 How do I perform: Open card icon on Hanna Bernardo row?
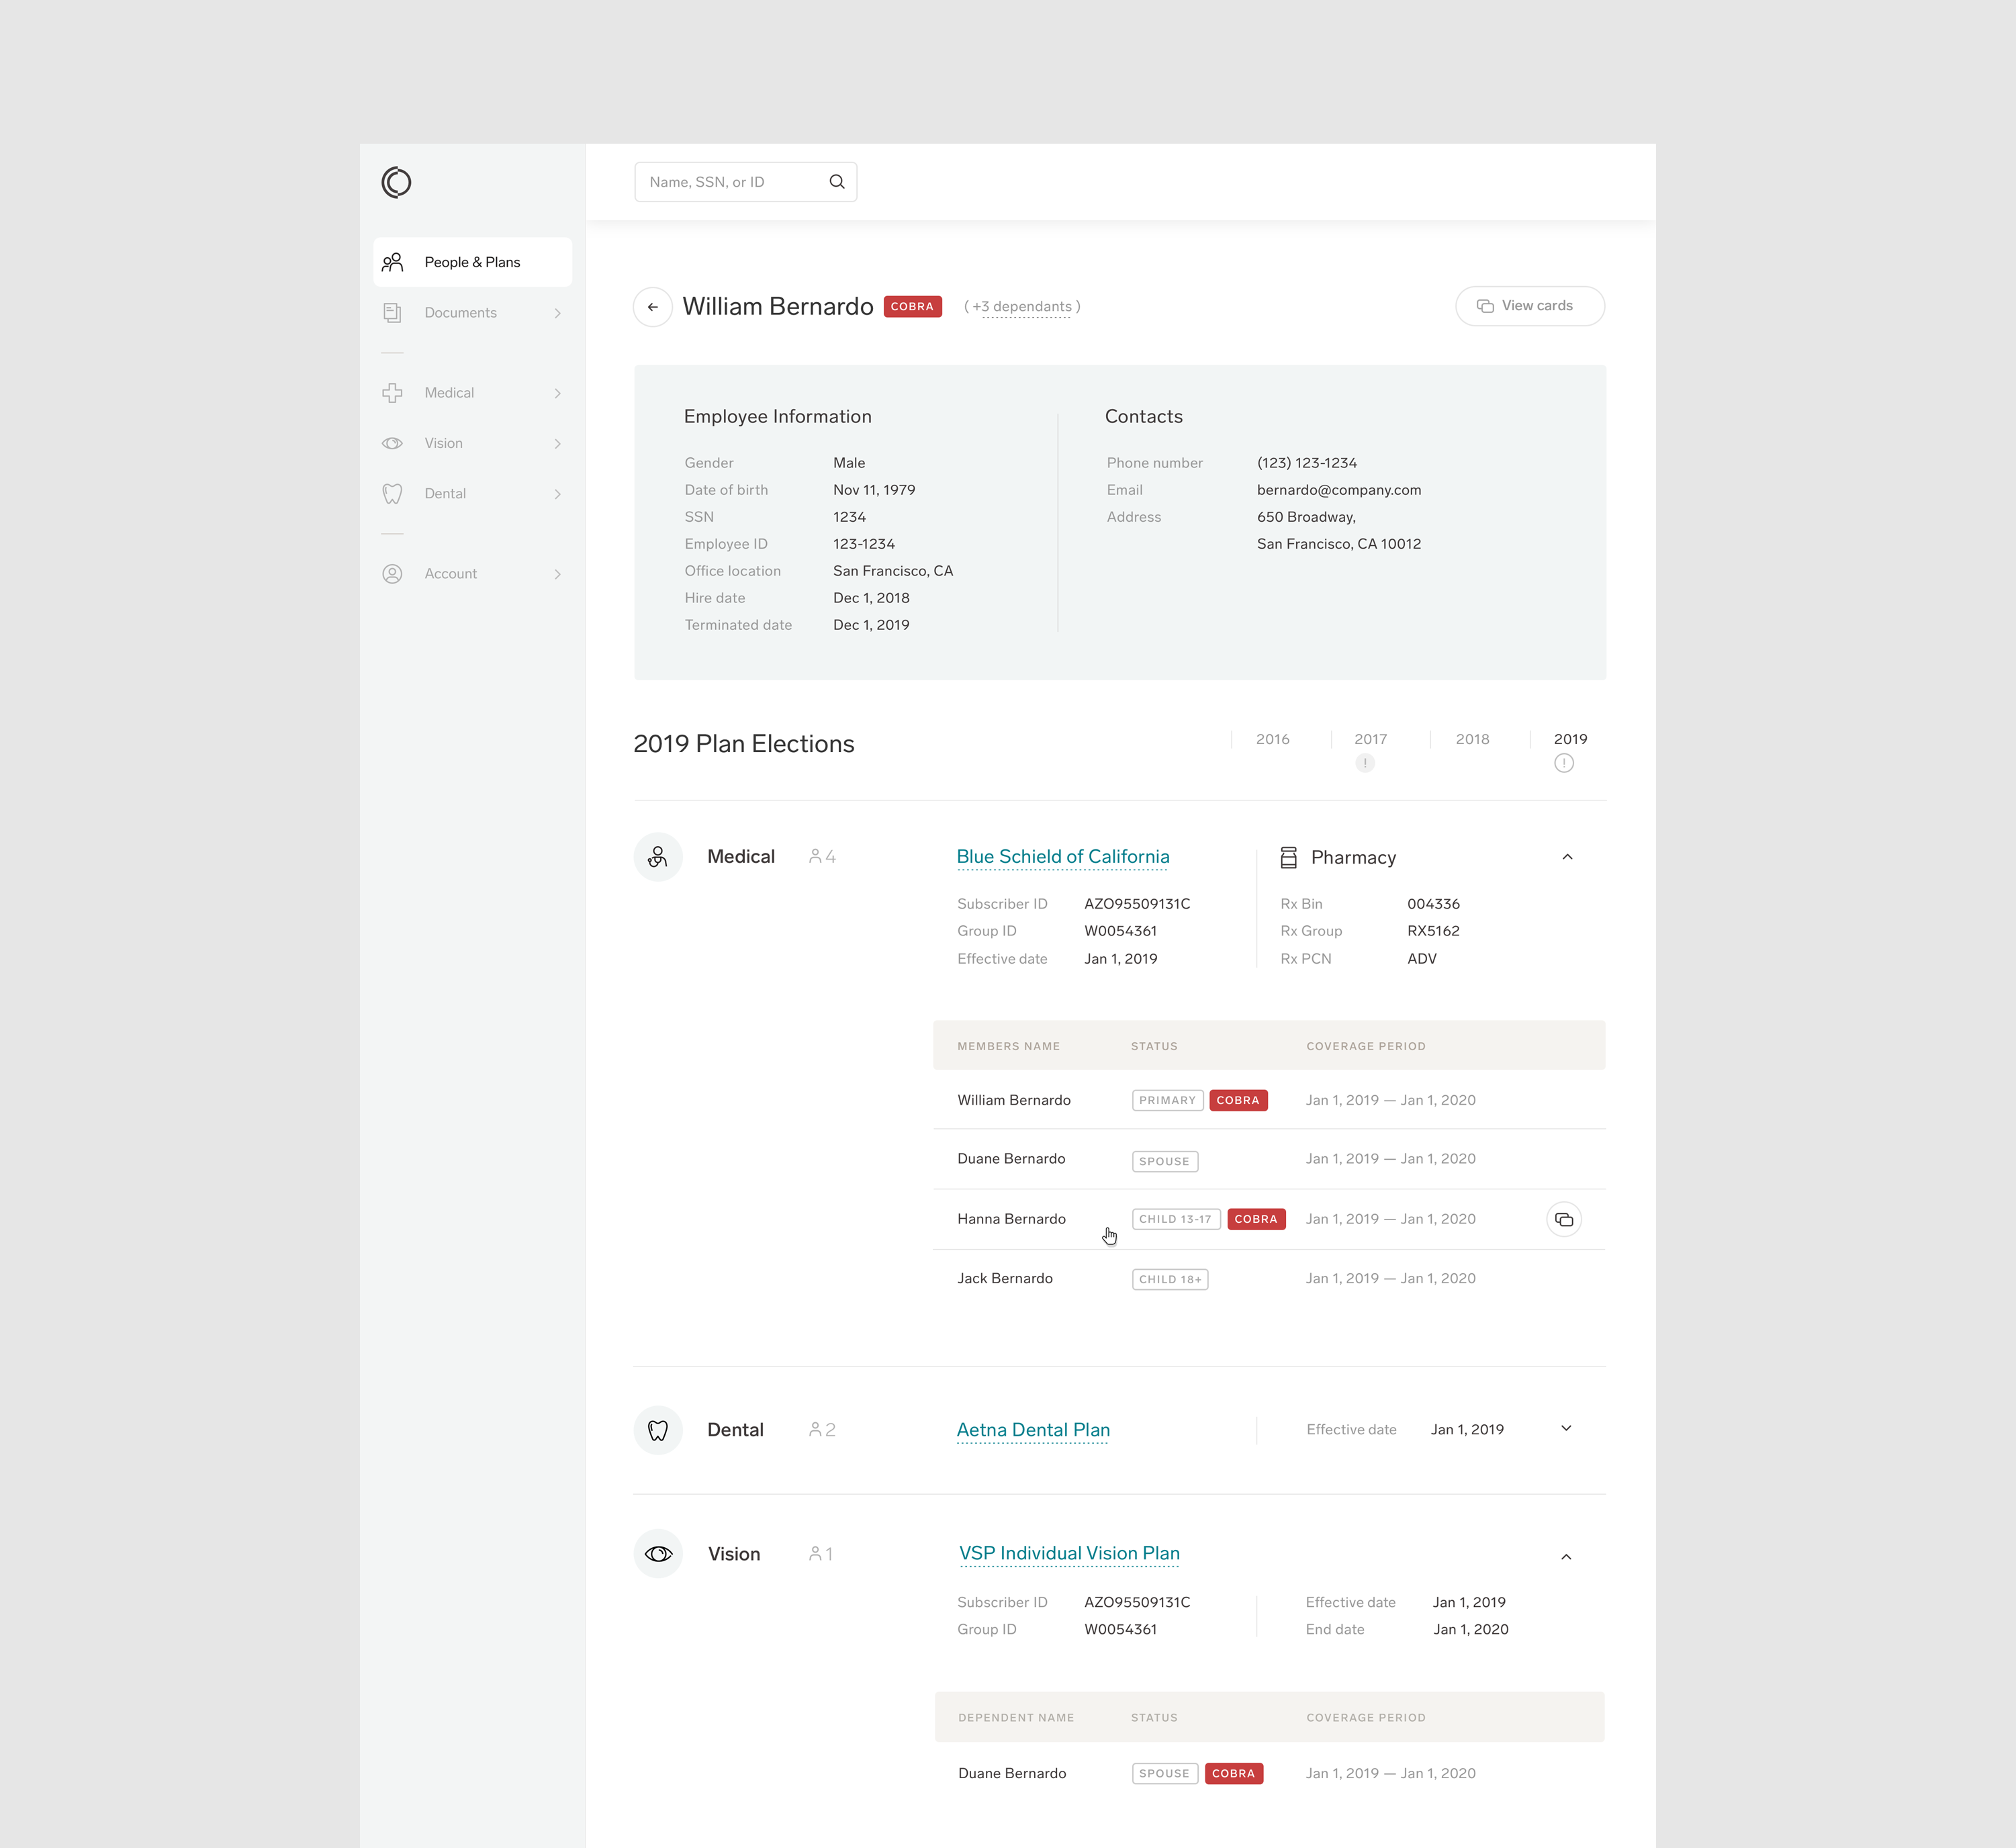[1563, 1219]
